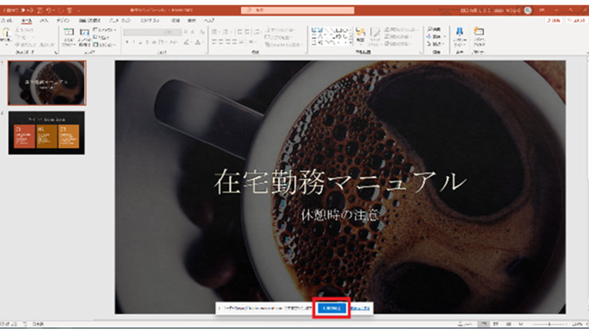Click the Format Painter brush icon
Viewport: 589px width, 332px height.
[x=18, y=45]
